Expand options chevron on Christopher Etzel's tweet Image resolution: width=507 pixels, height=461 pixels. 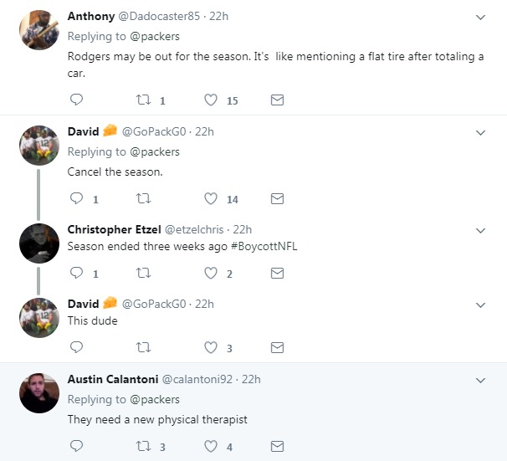[x=481, y=230]
